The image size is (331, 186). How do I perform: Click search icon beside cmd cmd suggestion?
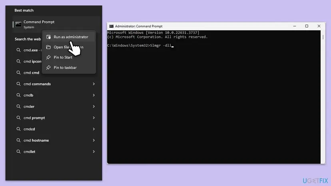click(18, 73)
